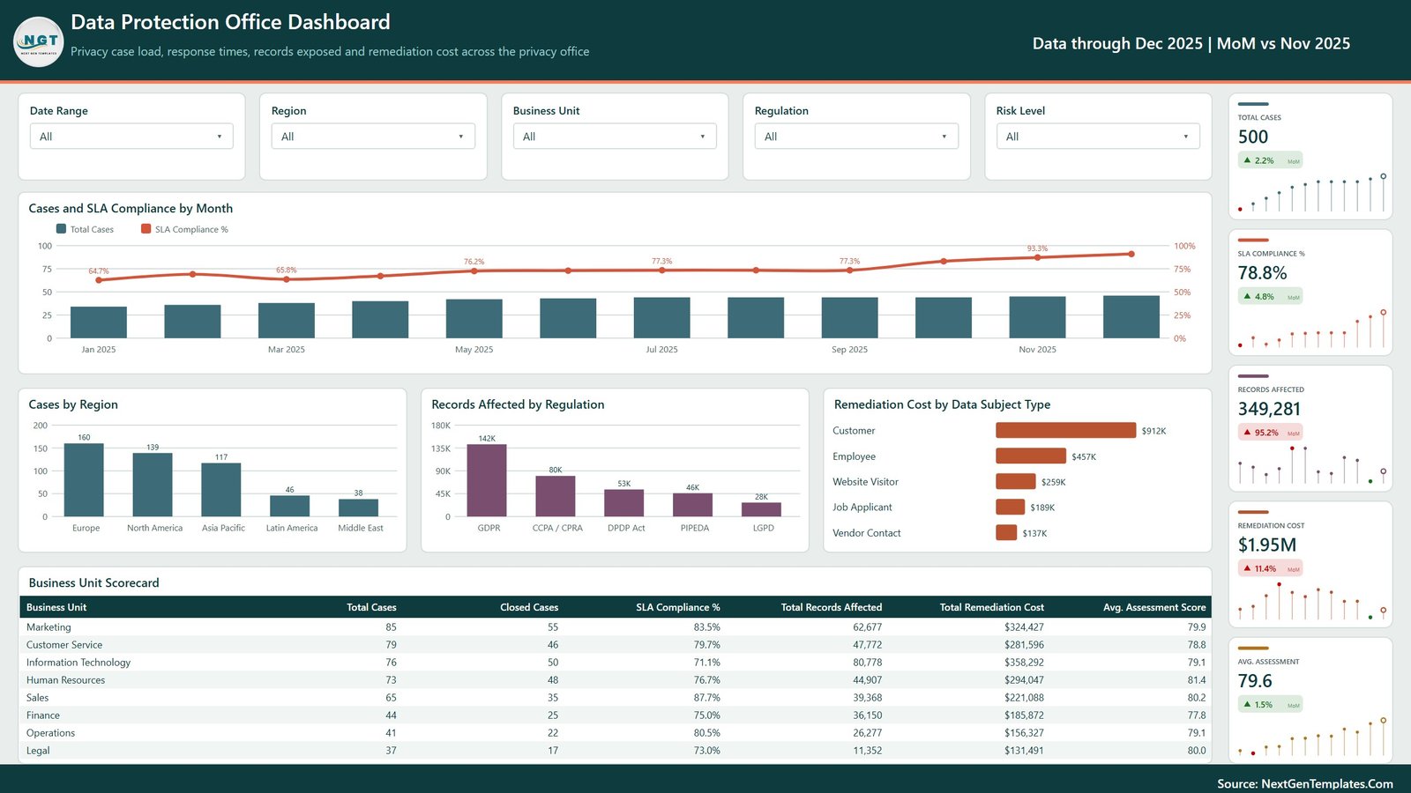Viewport: 1411px width, 793px height.
Task: Open the Regulation filter dropdown
Action: pyautogui.click(x=856, y=137)
